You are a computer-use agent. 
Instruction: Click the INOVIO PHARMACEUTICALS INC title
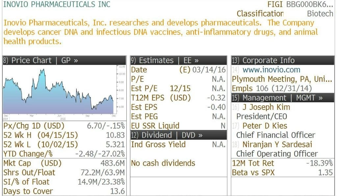coord(57,4)
